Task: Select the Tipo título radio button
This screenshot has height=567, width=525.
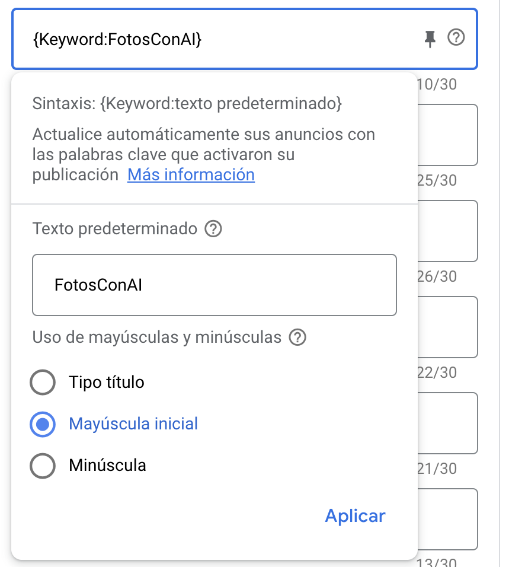Action: point(43,382)
